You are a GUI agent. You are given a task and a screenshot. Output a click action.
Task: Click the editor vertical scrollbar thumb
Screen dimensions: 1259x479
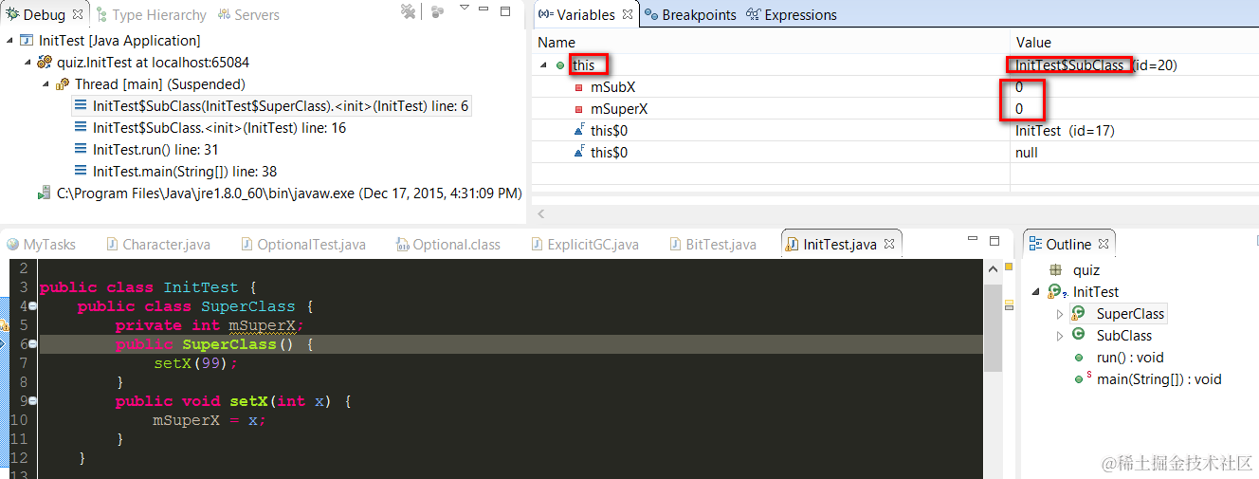point(993,327)
